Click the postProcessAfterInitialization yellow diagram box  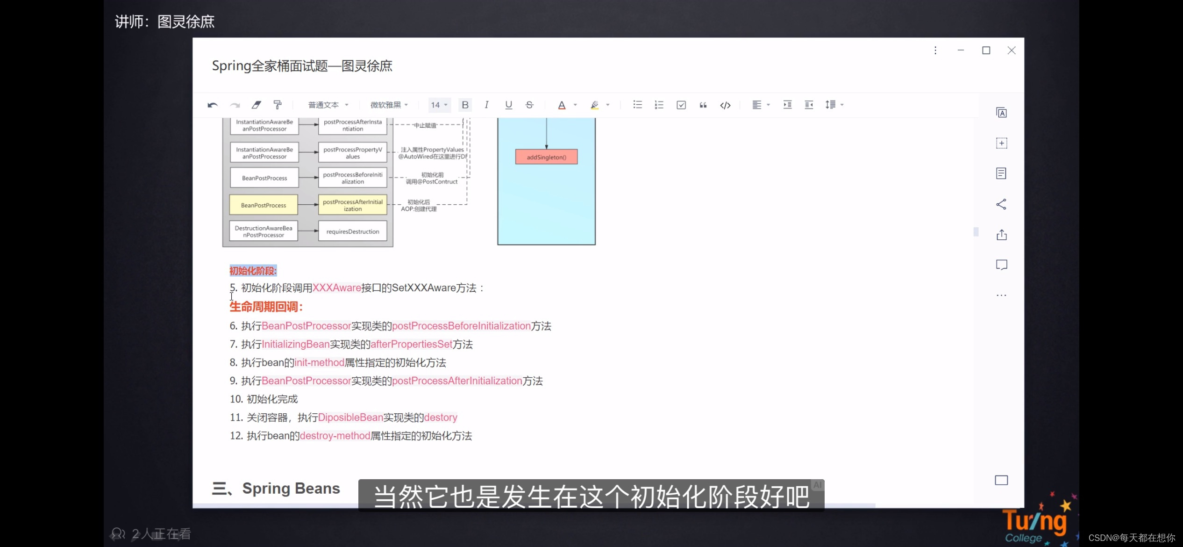[352, 205]
